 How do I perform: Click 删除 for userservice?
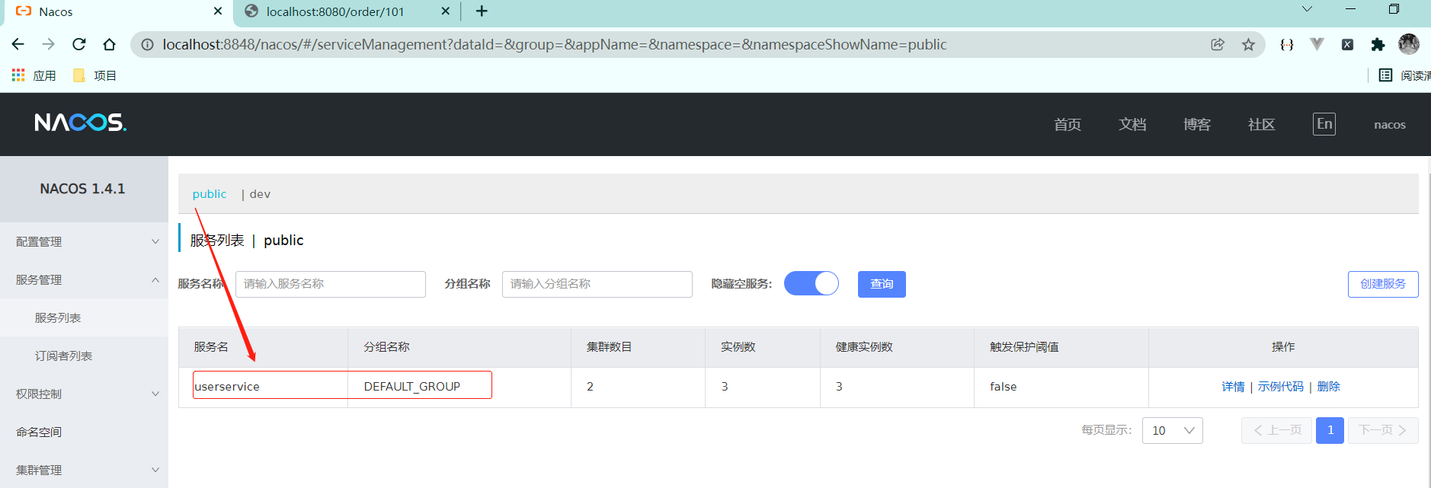click(1328, 387)
